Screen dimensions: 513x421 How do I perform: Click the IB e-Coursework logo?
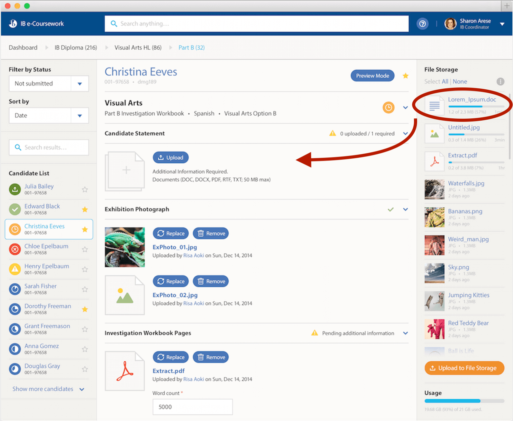coord(36,24)
